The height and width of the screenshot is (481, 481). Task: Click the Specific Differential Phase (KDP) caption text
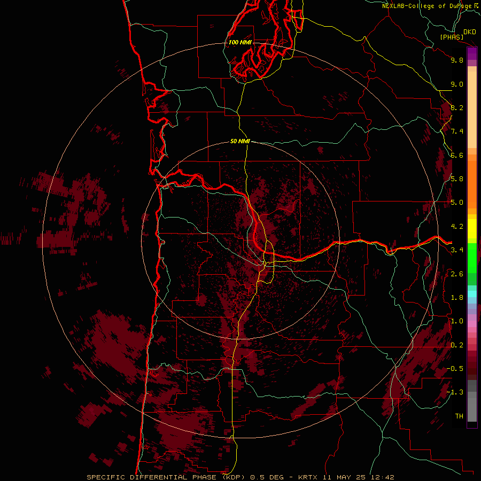(167, 477)
